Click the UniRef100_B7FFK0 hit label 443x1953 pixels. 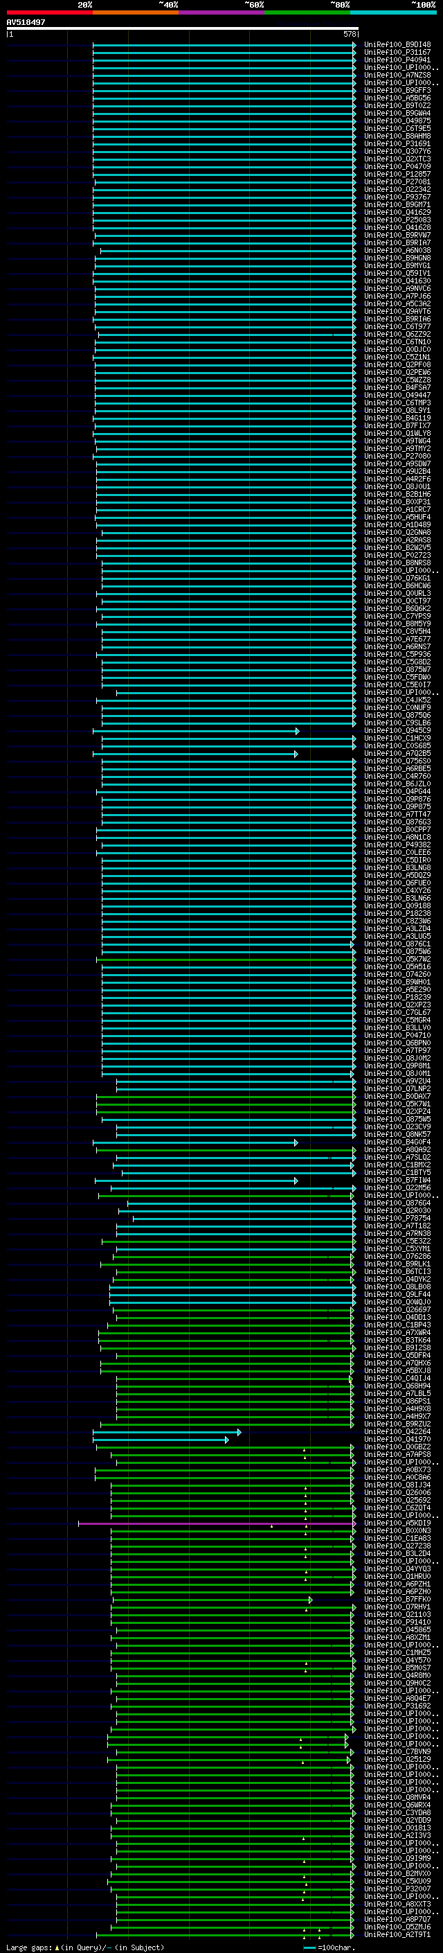click(x=397, y=1599)
